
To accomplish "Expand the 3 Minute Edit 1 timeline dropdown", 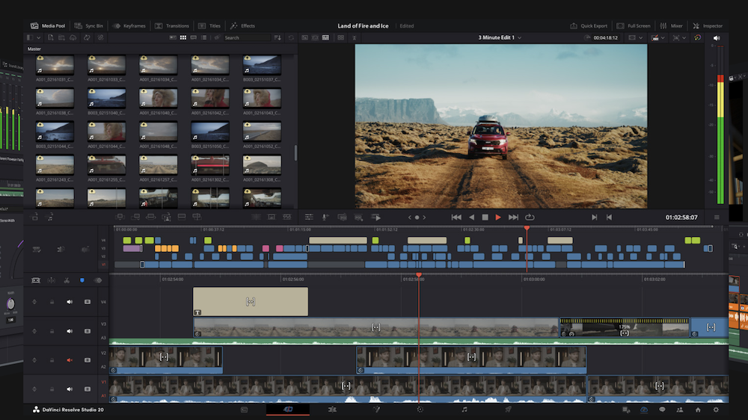I will click(x=519, y=37).
